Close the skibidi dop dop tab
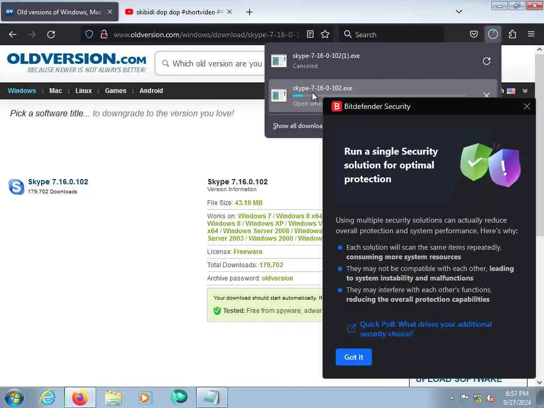The image size is (544, 408). (229, 12)
